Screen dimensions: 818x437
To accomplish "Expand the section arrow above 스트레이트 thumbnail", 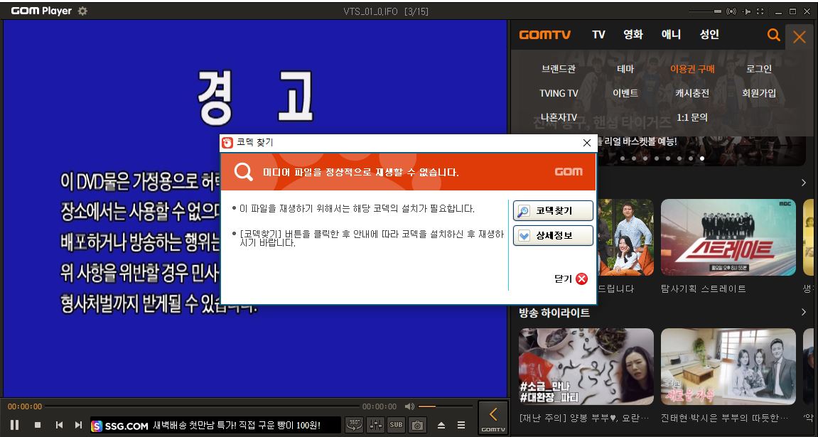I will 803,183.
